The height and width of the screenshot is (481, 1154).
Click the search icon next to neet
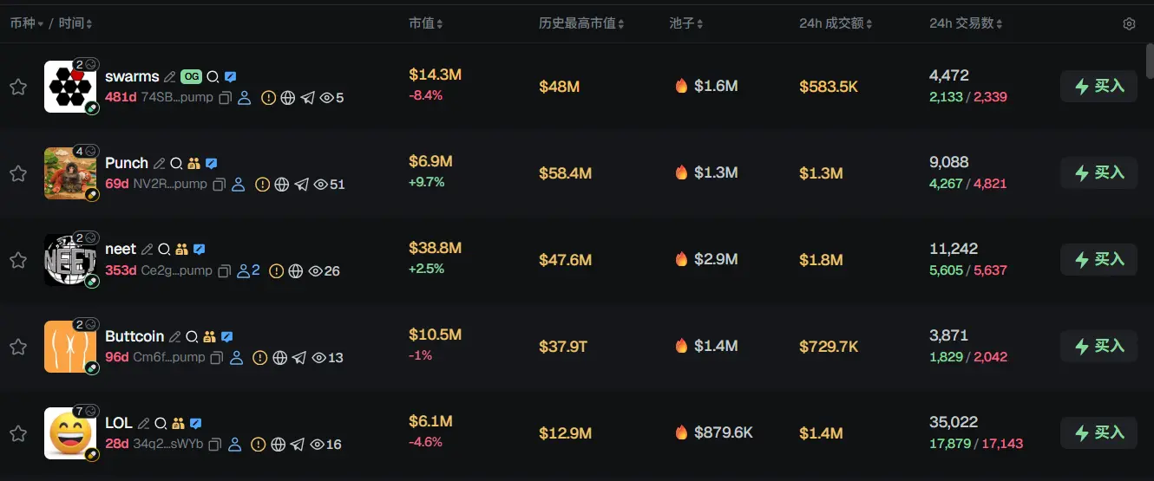click(x=162, y=250)
